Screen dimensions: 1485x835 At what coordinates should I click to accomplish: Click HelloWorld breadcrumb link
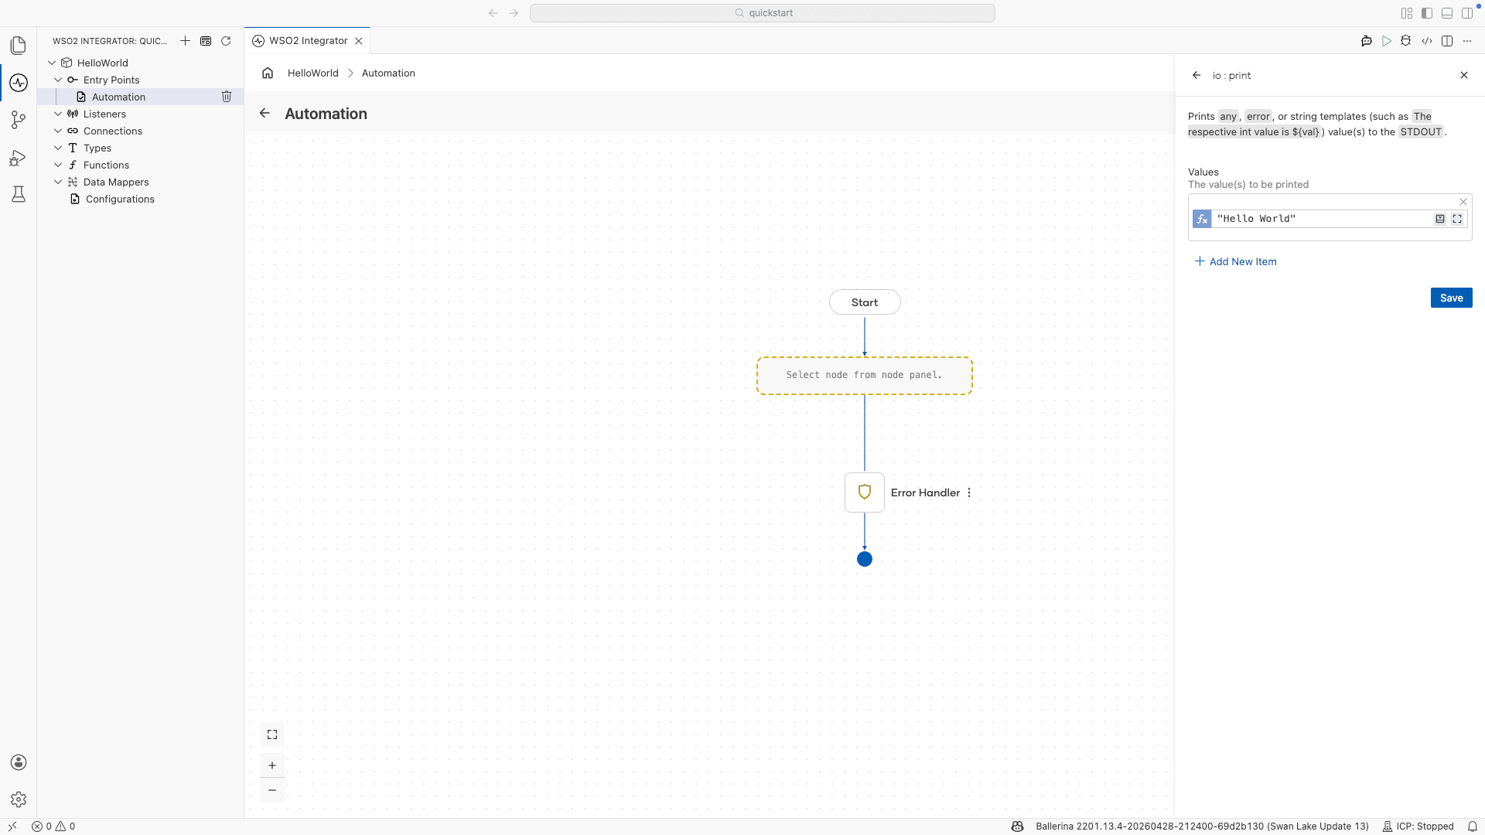[x=313, y=73]
